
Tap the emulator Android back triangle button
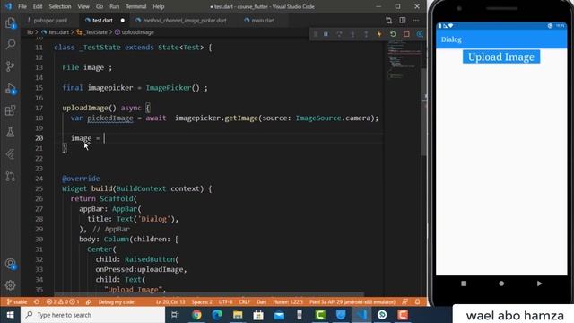click(539, 284)
